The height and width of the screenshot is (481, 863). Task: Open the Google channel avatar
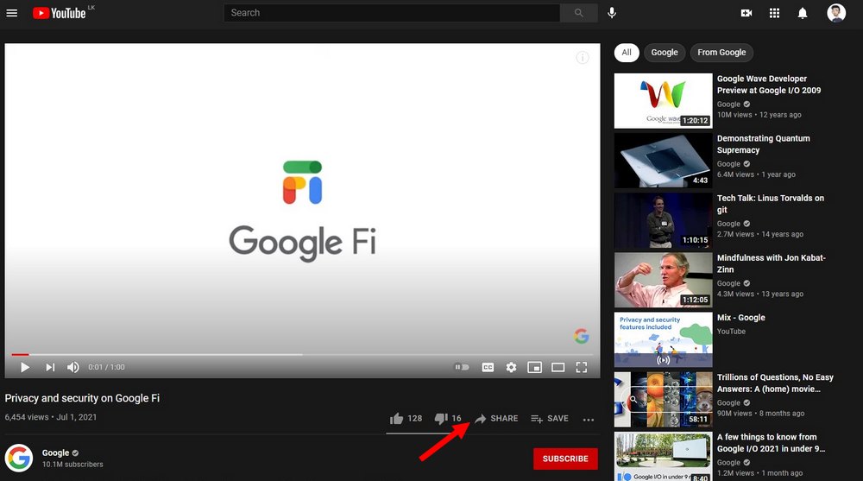tap(19, 458)
